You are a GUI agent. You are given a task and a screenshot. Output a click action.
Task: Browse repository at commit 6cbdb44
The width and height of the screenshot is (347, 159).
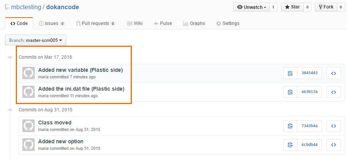[334, 144]
